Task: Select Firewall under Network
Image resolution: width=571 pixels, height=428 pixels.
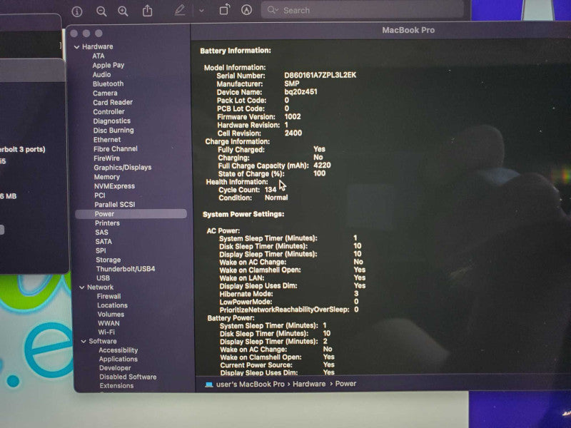Action: click(109, 296)
